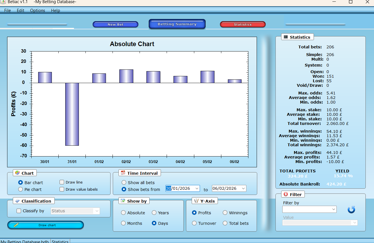
Task: Click the calendar icon on Time Interval header
Action: click(122, 173)
